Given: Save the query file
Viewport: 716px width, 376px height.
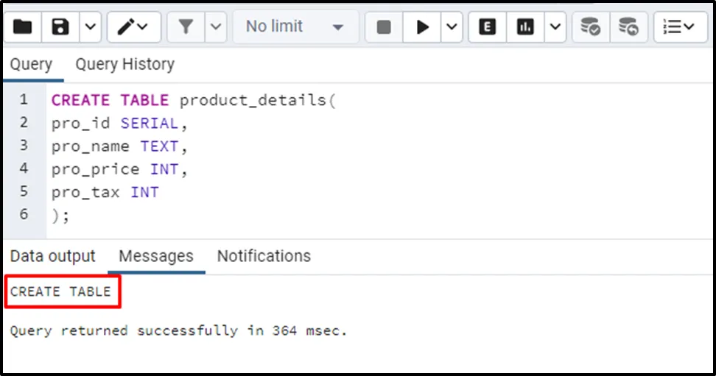Looking at the screenshot, I should tap(60, 27).
